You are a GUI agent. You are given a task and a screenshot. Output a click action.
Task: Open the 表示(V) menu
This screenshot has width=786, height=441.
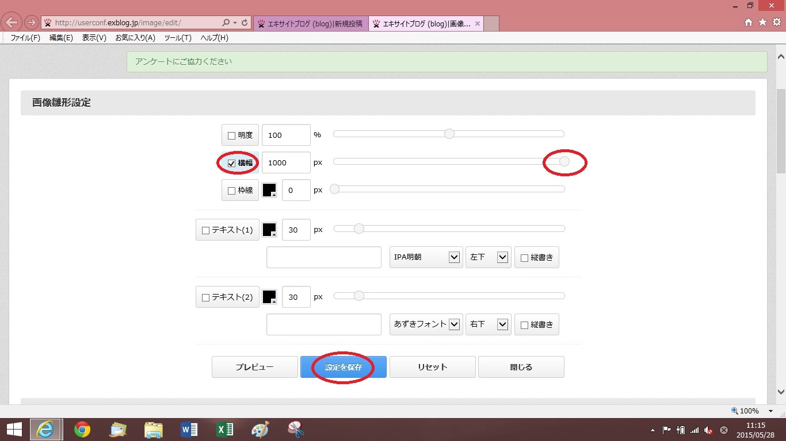pos(94,38)
